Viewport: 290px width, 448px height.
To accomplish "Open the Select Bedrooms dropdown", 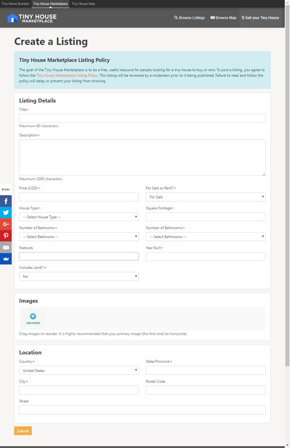I will 79,237.
